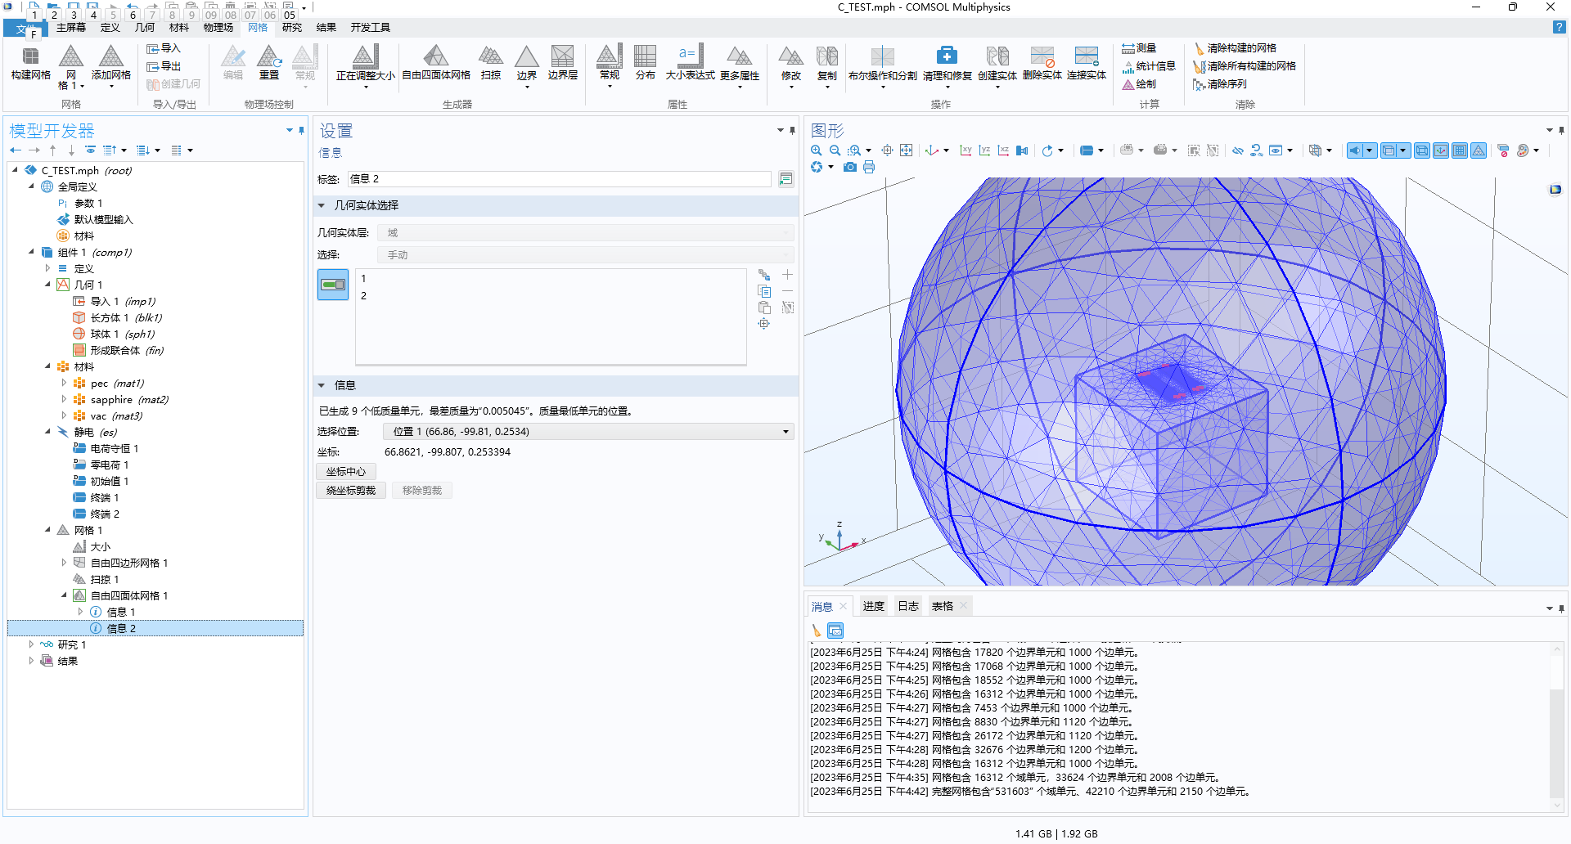1571x844 pixels.
Task: Click zoom out icon in graphics toolbar
Action: pos(835,150)
